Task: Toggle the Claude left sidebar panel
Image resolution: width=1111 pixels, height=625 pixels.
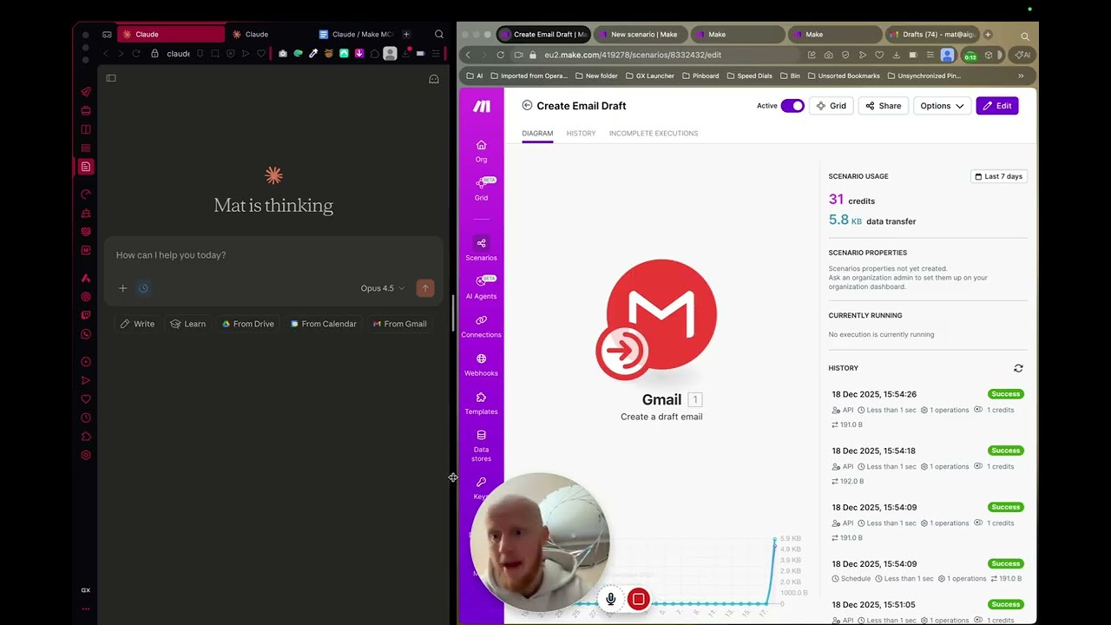Action: click(111, 78)
